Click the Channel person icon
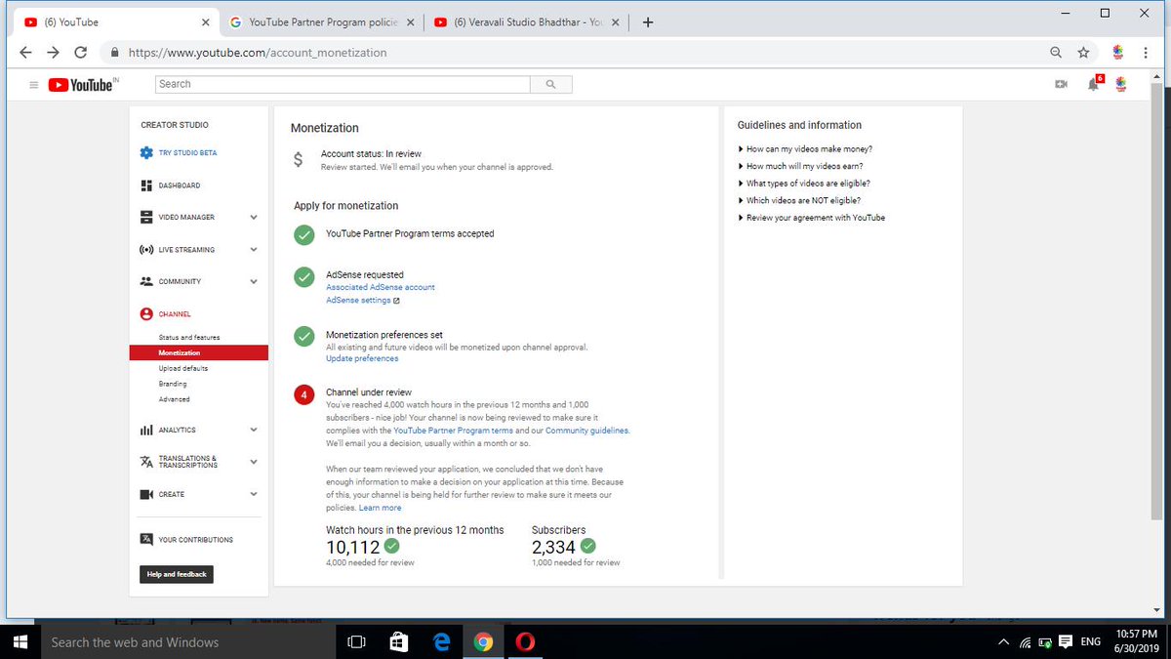Viewport: 1171px width, 659px height. click(146, 314)
